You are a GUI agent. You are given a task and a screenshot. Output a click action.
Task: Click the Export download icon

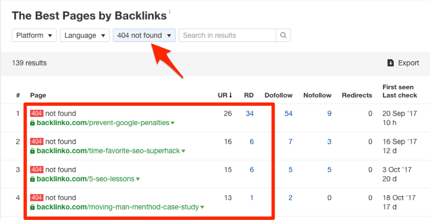(x=390, y=63)
